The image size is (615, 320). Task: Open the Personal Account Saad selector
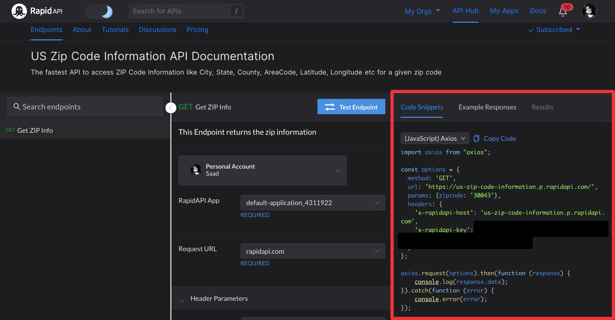pos(262,170)
